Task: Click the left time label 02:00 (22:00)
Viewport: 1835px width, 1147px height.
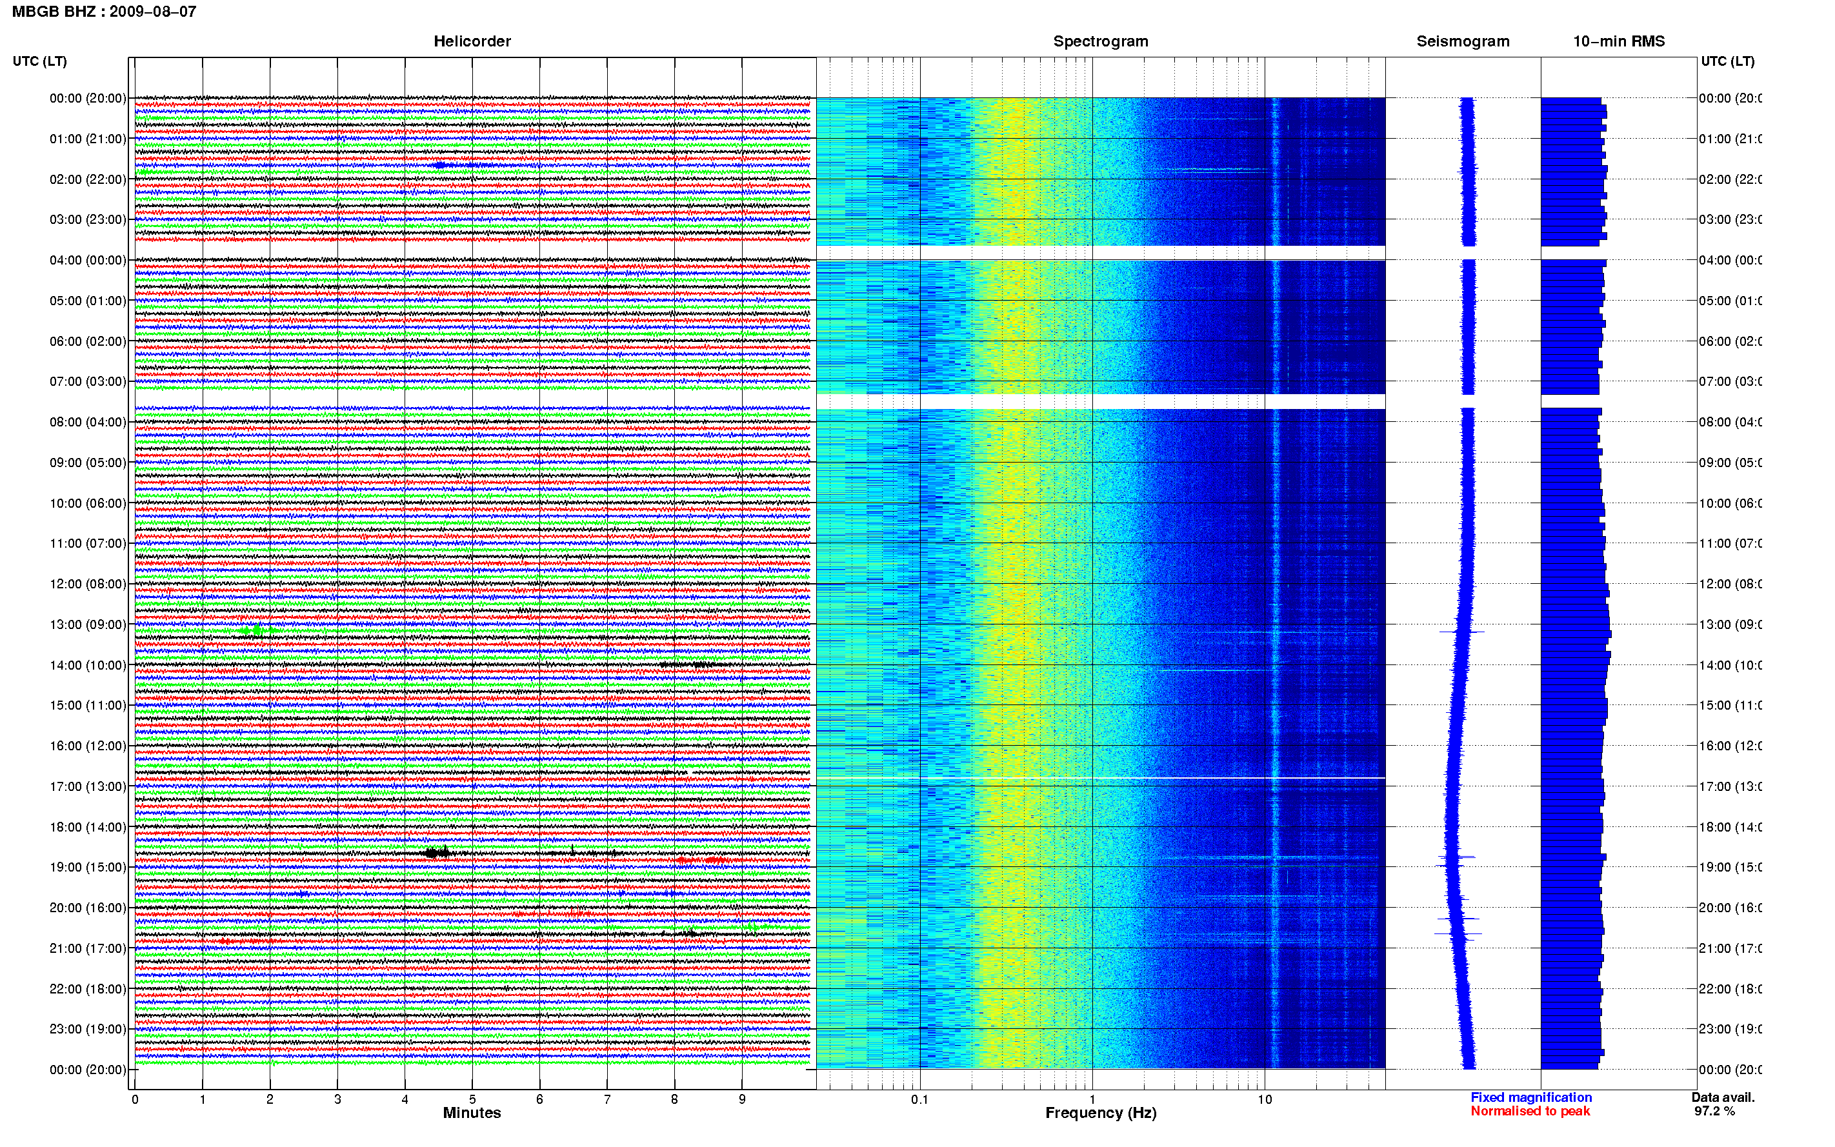Action: click(x=88, y=179)
